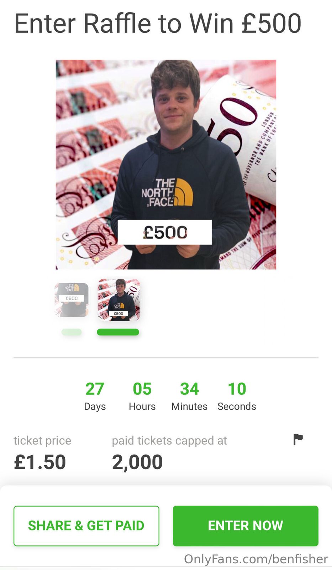Select the second highlighted image thumbnail
Viewport: 332px width, 570px height.
(118, 300)
